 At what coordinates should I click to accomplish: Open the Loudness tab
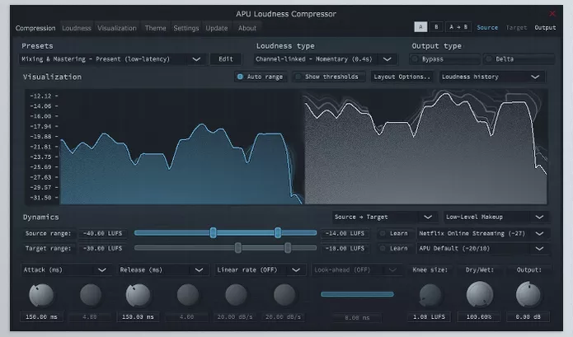tap(77, 28)
